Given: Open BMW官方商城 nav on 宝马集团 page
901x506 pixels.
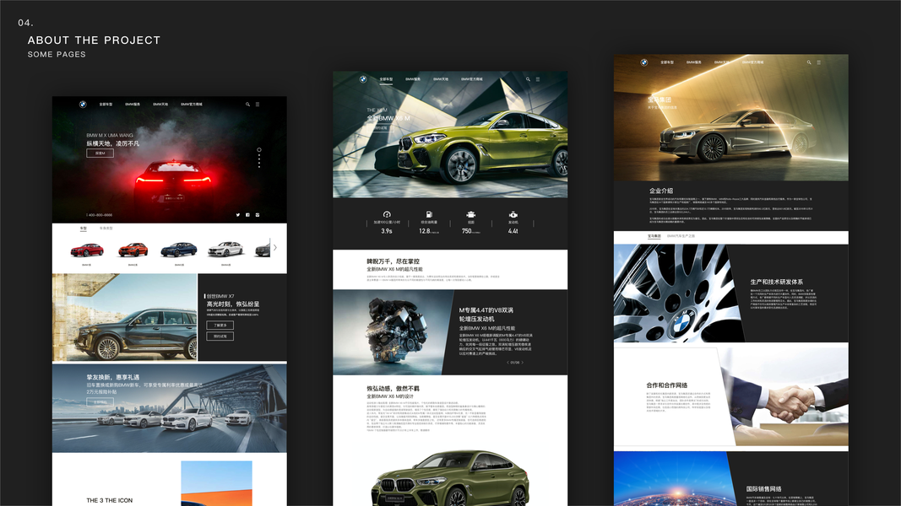Looking at the screenshot, I should (752, 62).
